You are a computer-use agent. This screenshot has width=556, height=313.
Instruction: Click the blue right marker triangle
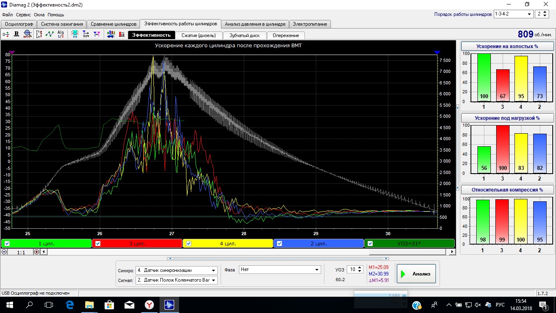(437, 53)
